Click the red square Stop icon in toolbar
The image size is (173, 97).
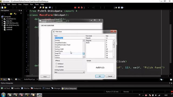(x=75, y=8)
